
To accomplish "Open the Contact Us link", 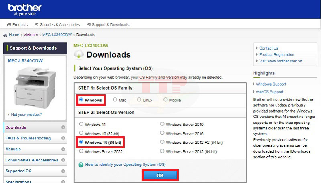I will coord(268,48).
